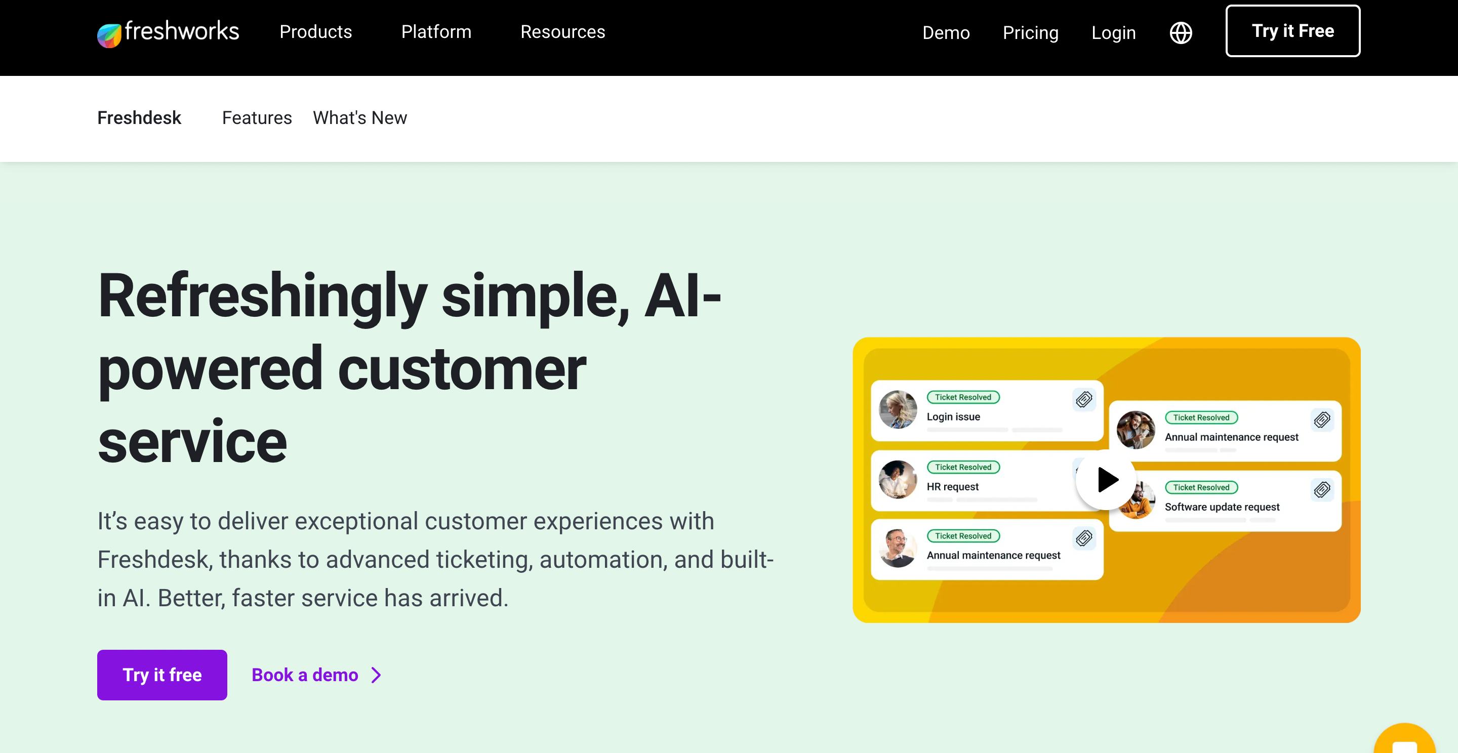Open the language globe icon
Viewport: 1458px width, 753px height.
point(1181,33)
